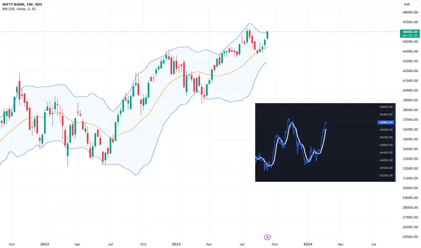Click the 2024 label on time axis
The width and height of the screenshot is (421, 248).
click(x=308, y=244)
